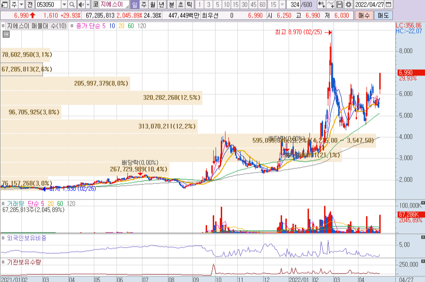The width and height of the screenshot is (425, 282).
Task: Close the 외국인보유비중 panel
Action: click(423, 237)
